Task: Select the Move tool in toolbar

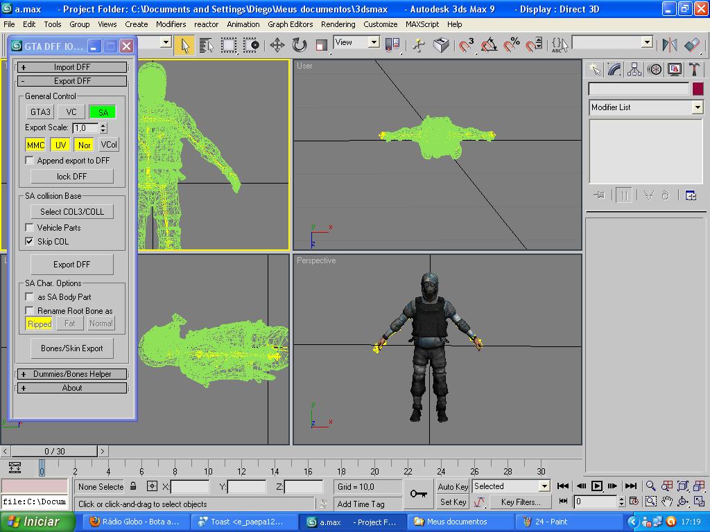Action: [277, 46]
